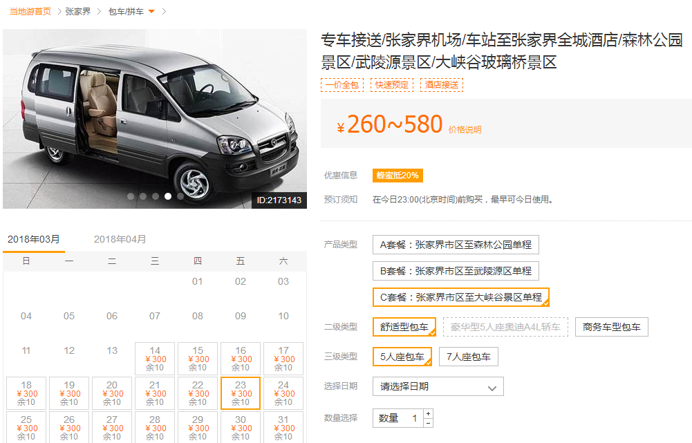The image size is (692, 443).
Task: Click the 酒店接送 tag
Action: pyautogui.click(x=442, y=85)
